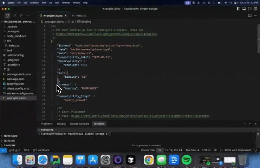Open the Cloudflare configuration docs link

106,34
